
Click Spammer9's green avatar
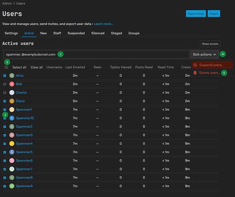(x=12, y=186)
